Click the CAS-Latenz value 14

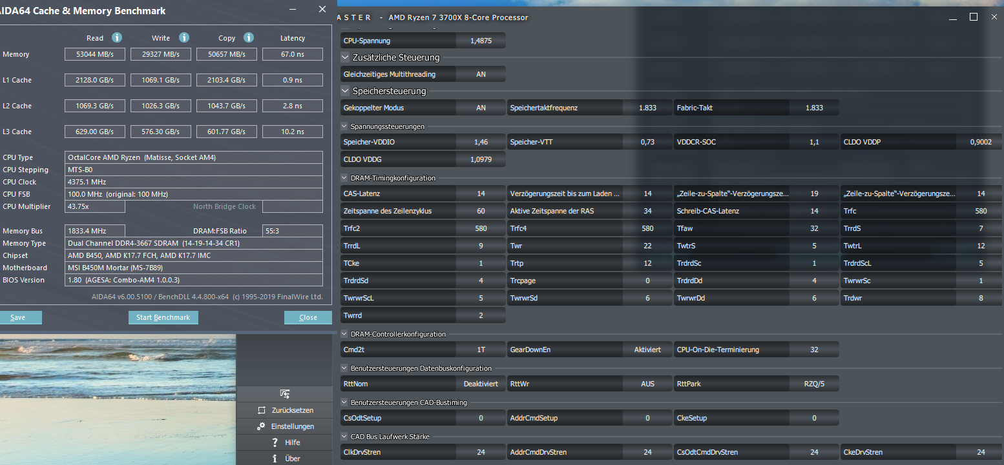point(481,193)
